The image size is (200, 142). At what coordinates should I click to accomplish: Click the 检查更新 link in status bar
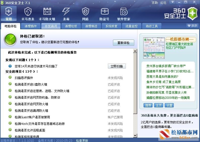coord(82,140)
